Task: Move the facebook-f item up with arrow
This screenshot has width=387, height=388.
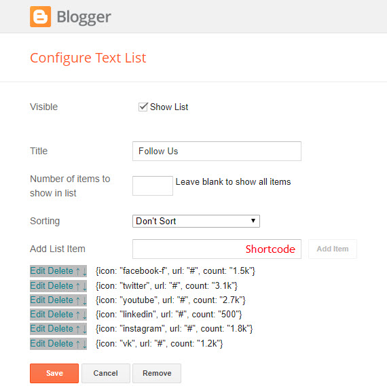Action: tap(77, 271)
